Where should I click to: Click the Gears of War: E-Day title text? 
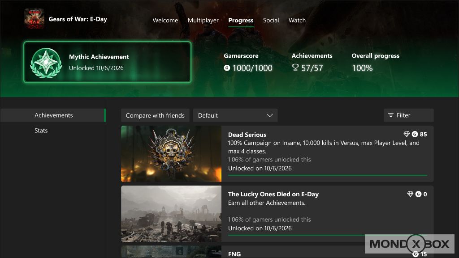[x=78, y=19]
